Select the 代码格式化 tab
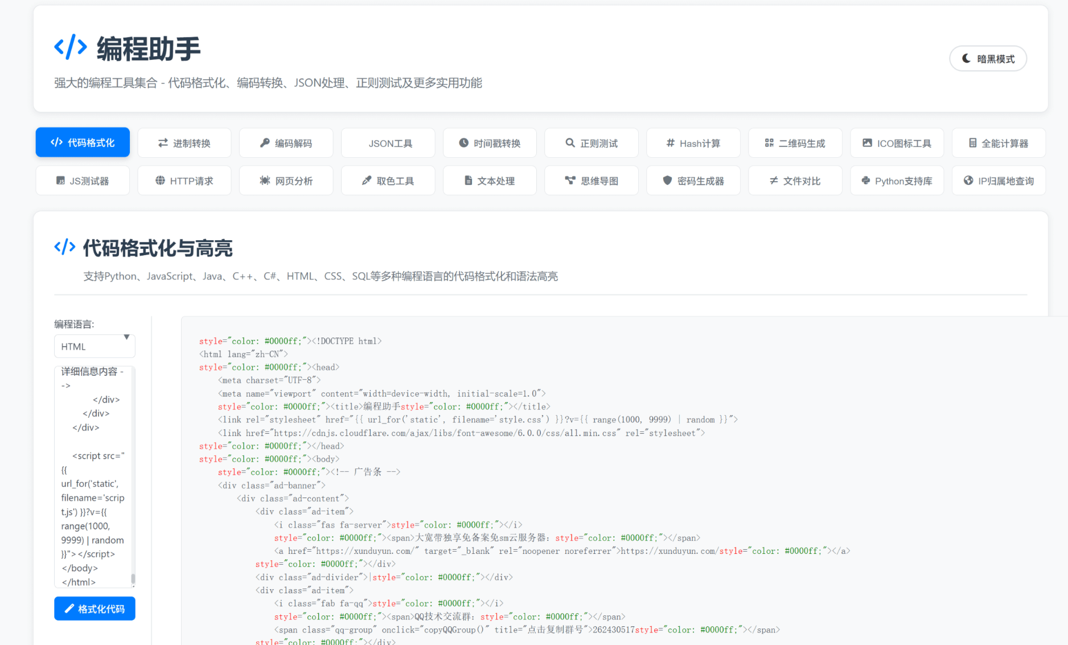 coord(83,142)
